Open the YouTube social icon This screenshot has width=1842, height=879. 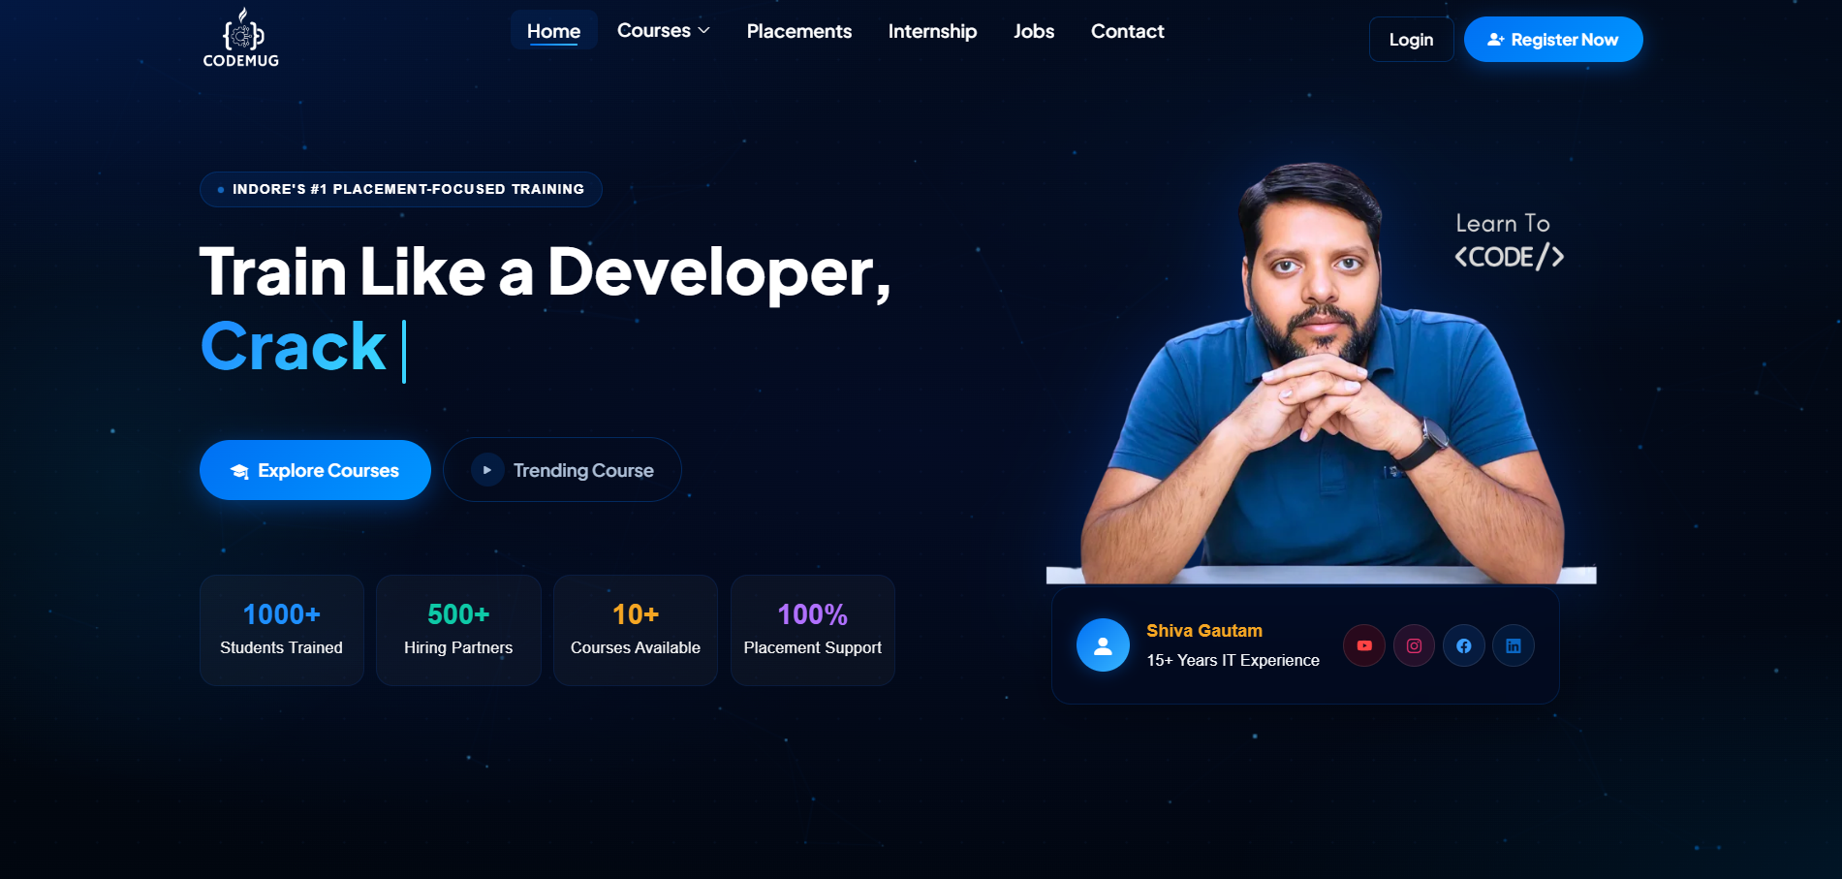(x=1364, y=645)
